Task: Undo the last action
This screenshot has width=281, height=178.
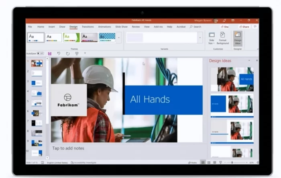Action: click(x=59, y=53)
